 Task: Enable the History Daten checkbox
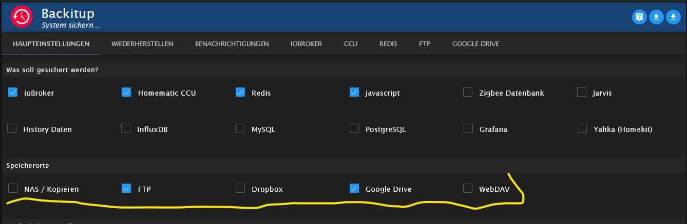12,128
